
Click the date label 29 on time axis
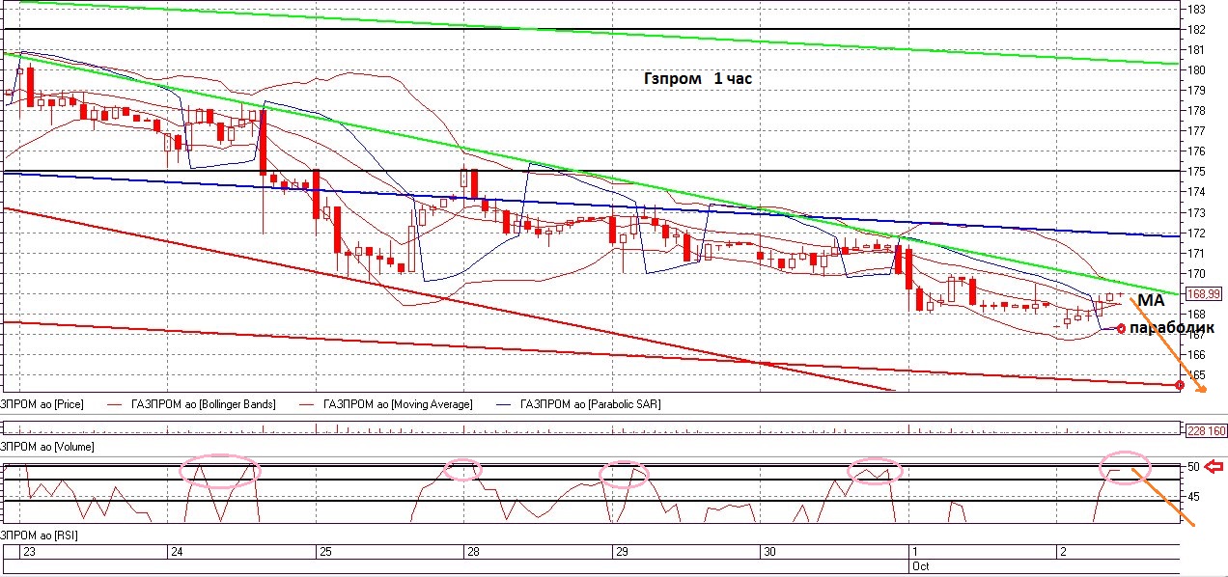(x=622, y=552)
